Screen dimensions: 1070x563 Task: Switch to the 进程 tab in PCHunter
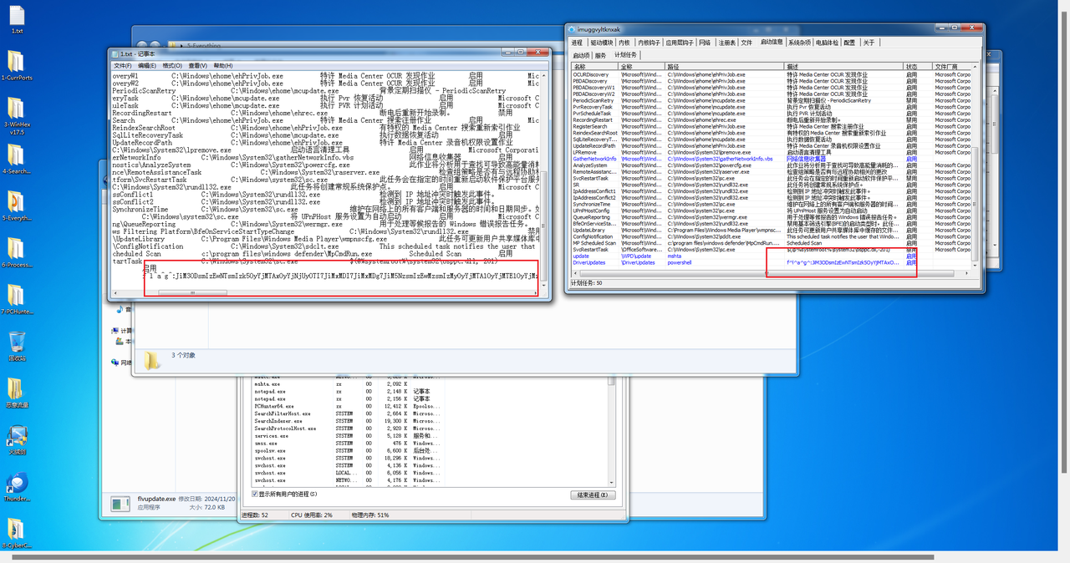(x=577, y=43)
